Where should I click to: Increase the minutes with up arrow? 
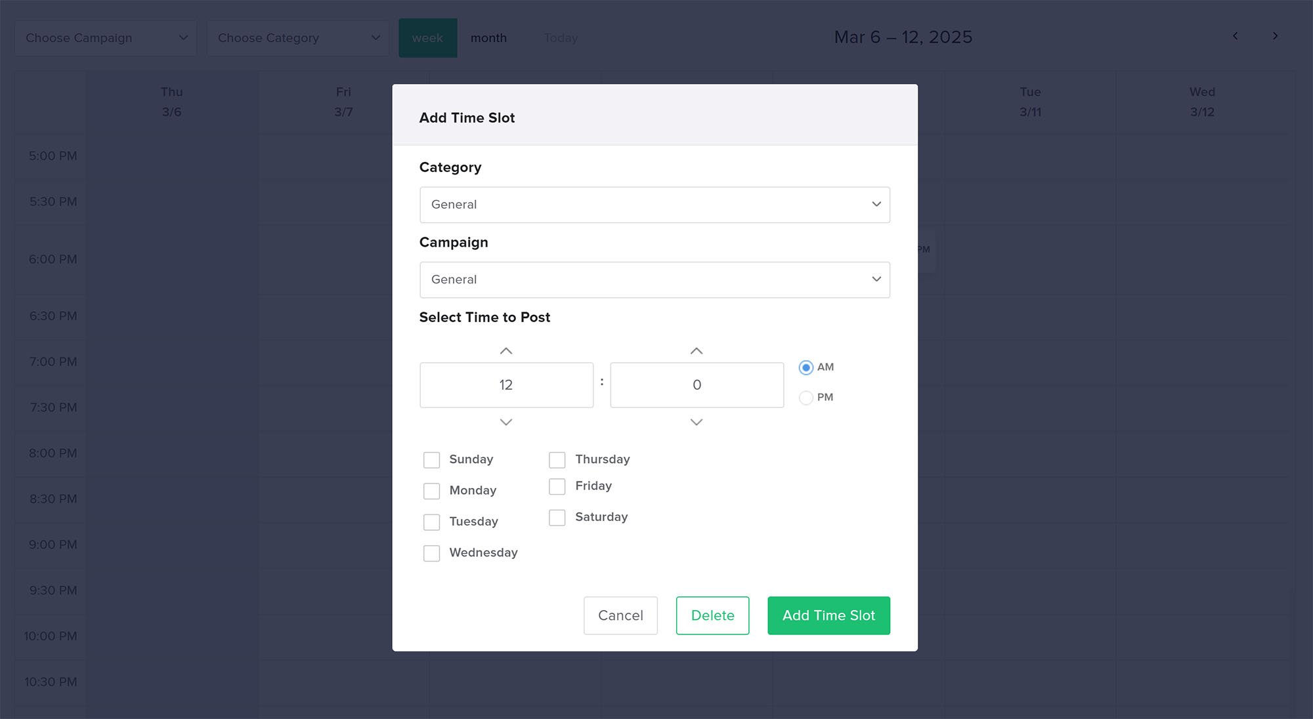697,351
